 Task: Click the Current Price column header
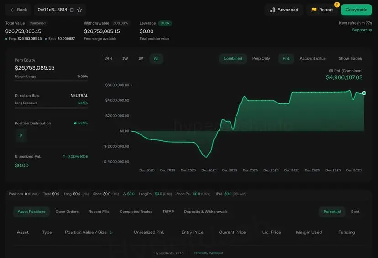pyautogui.click(x=232, y=232)
